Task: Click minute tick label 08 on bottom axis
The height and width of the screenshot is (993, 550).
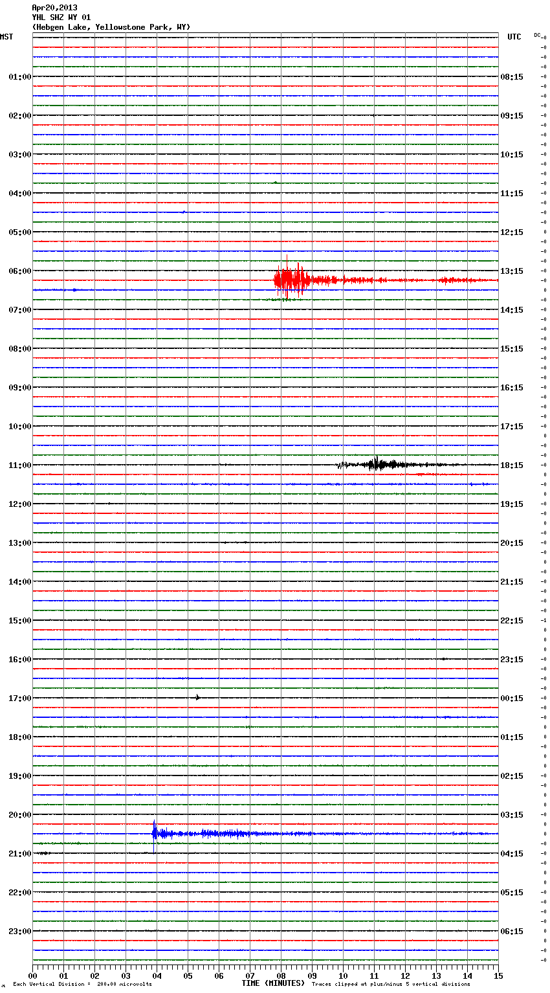Action: coord(281,976)
